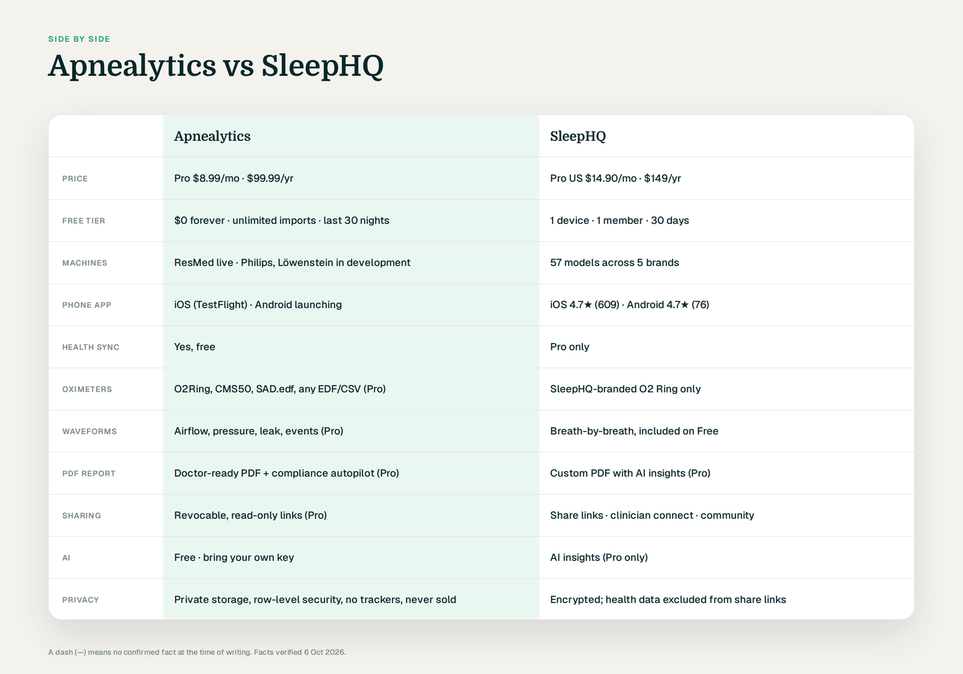Click the 'Apnealytics vs SleepHQ' heading
The width and height of the screenshot is (963, 674).
click(x=215, y=66)
